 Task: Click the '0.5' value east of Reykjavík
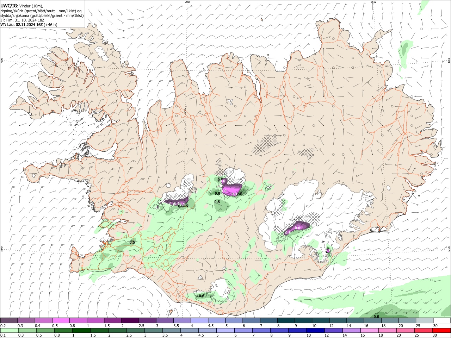(132, 242)
